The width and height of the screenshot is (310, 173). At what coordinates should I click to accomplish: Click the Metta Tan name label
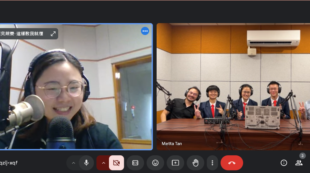(x=172, y=144)
